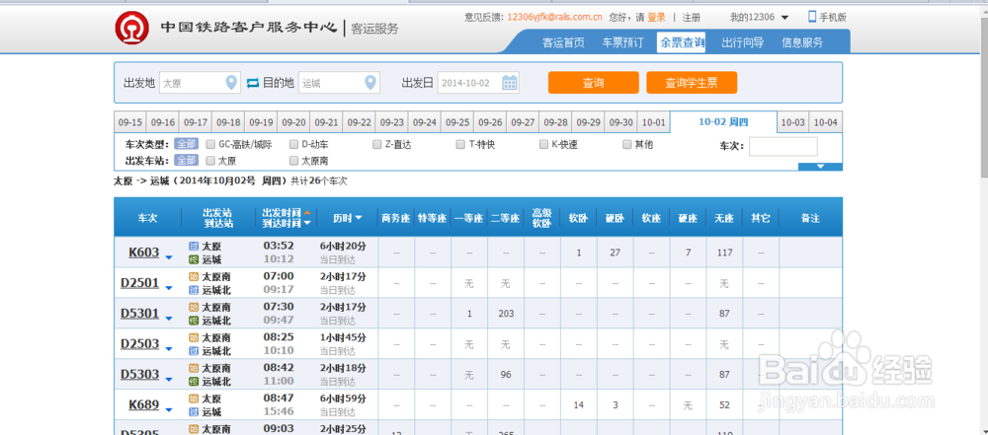
Task: Tick the 太原南 departure station checkbox
Action: [x=293, y=161]
